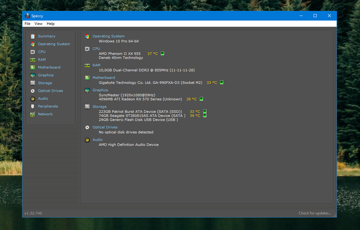Click the Storage hard drive icon in sidebar

point(33,83)
